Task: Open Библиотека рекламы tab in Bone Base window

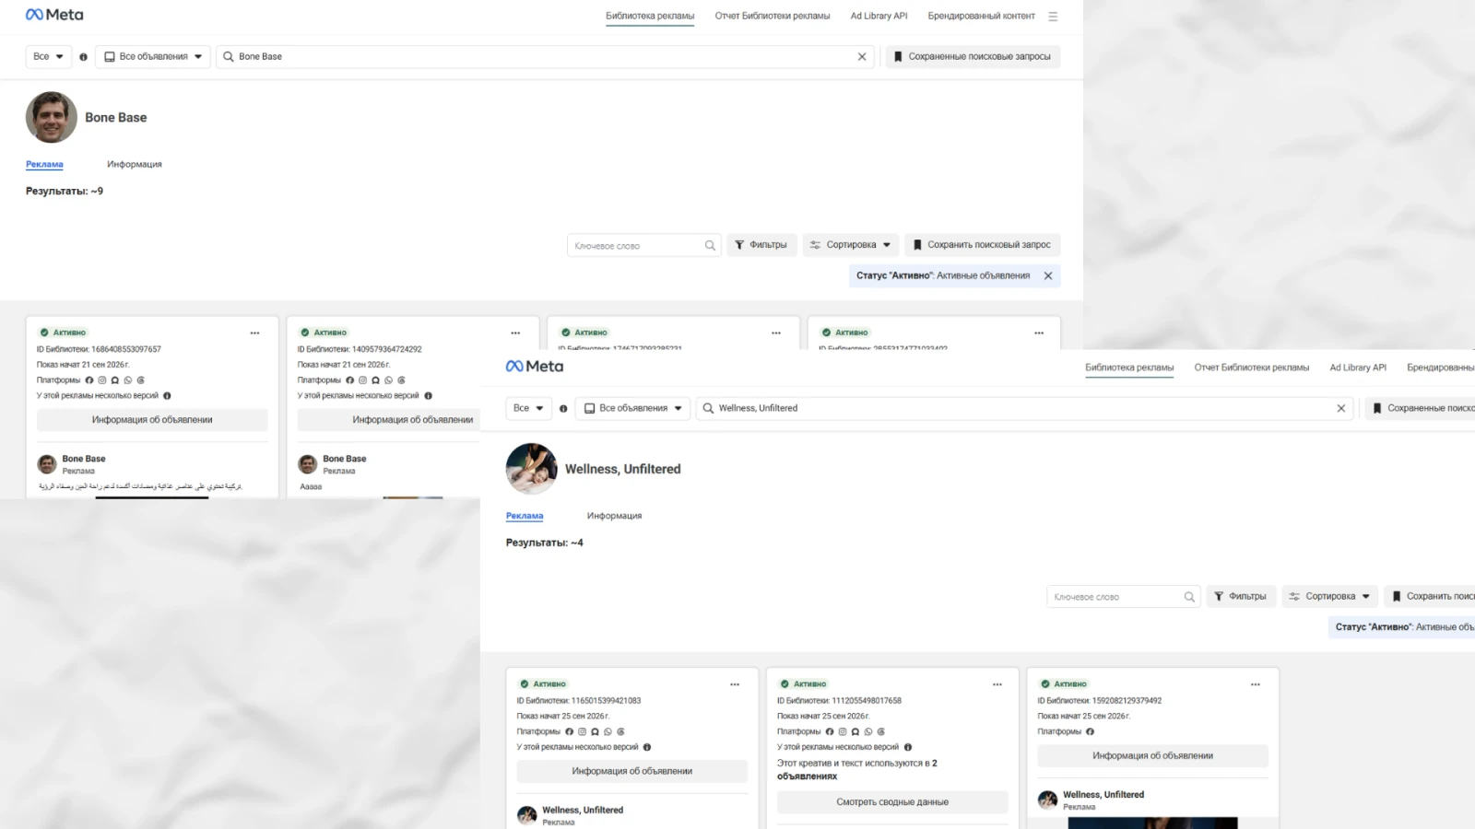Action: click(650, 16)
